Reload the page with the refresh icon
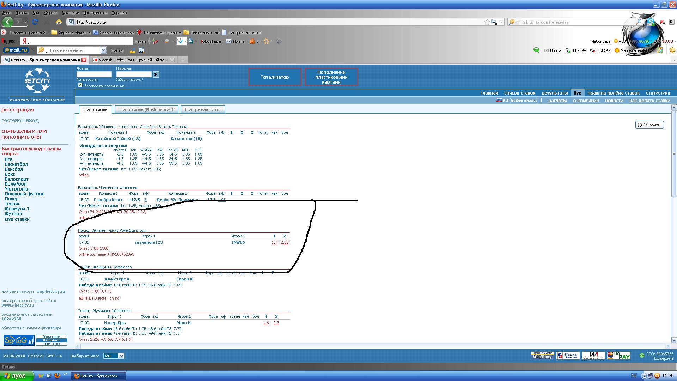 coord(35,22)
